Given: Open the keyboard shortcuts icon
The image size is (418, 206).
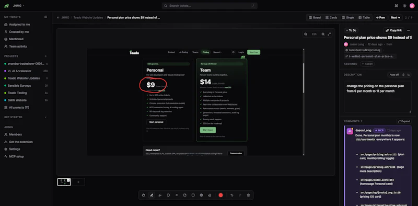Looking at the screenshot, I should click(397, 6).
